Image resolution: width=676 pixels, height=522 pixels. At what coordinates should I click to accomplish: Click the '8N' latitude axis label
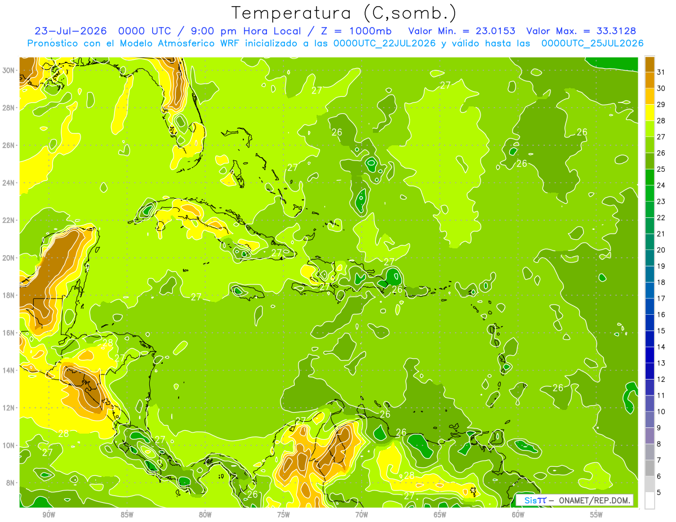click(x=11, y=483)
